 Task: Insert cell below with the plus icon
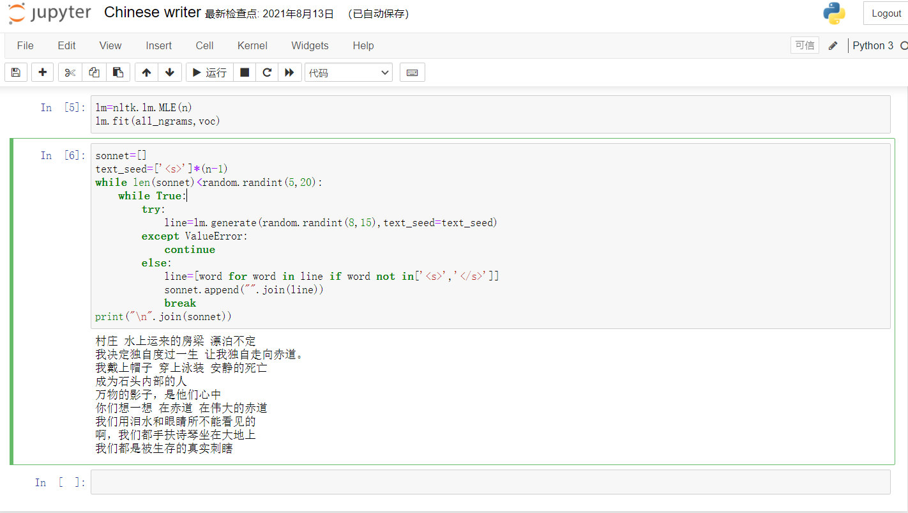coord(43,72)
